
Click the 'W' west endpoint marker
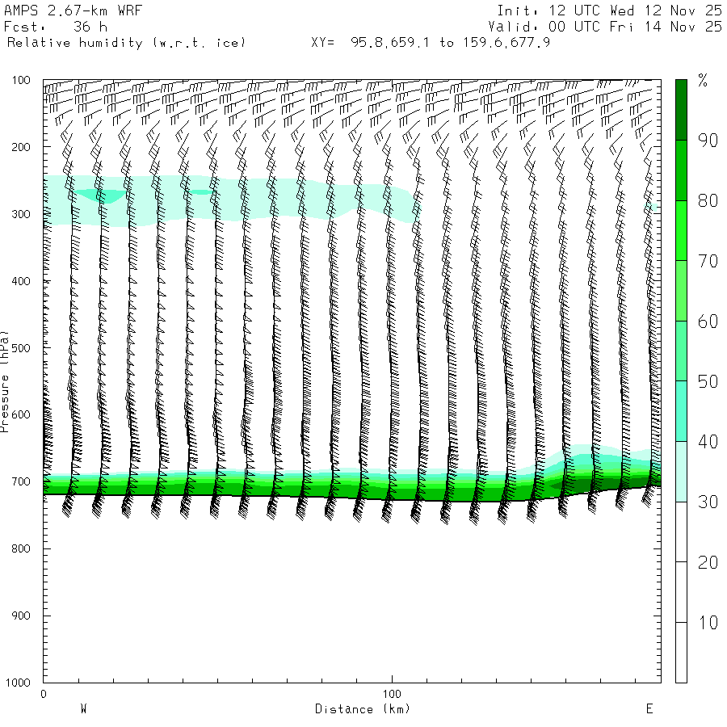click(x=83, y=709)
